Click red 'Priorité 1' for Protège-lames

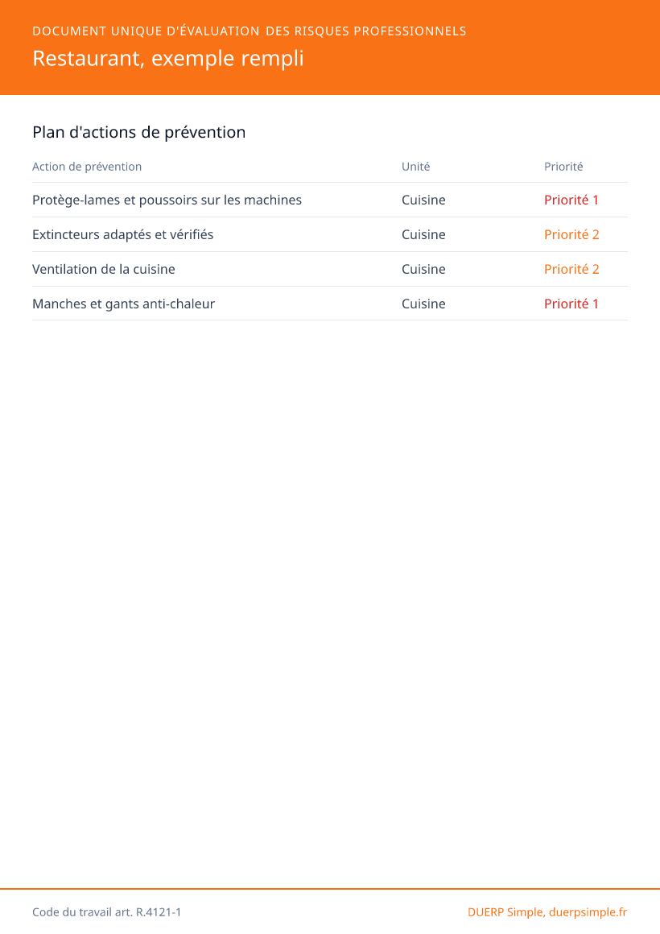tap(571, 200)
